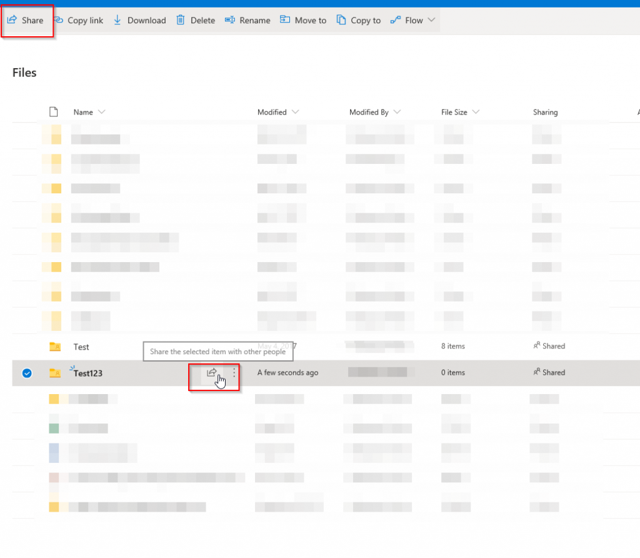640x558 pixels.
Task: Uncheck the selected Test123 row checkbox
Action: pyautogui.click(x=27, y=373)
